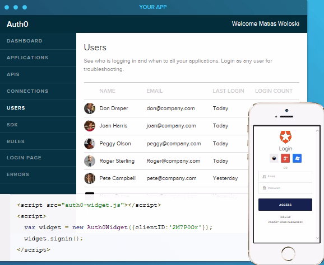This screenshot has width=324, height=265.
Task: Click Forgot Your Password link
Action: click(x=285, y=223)
